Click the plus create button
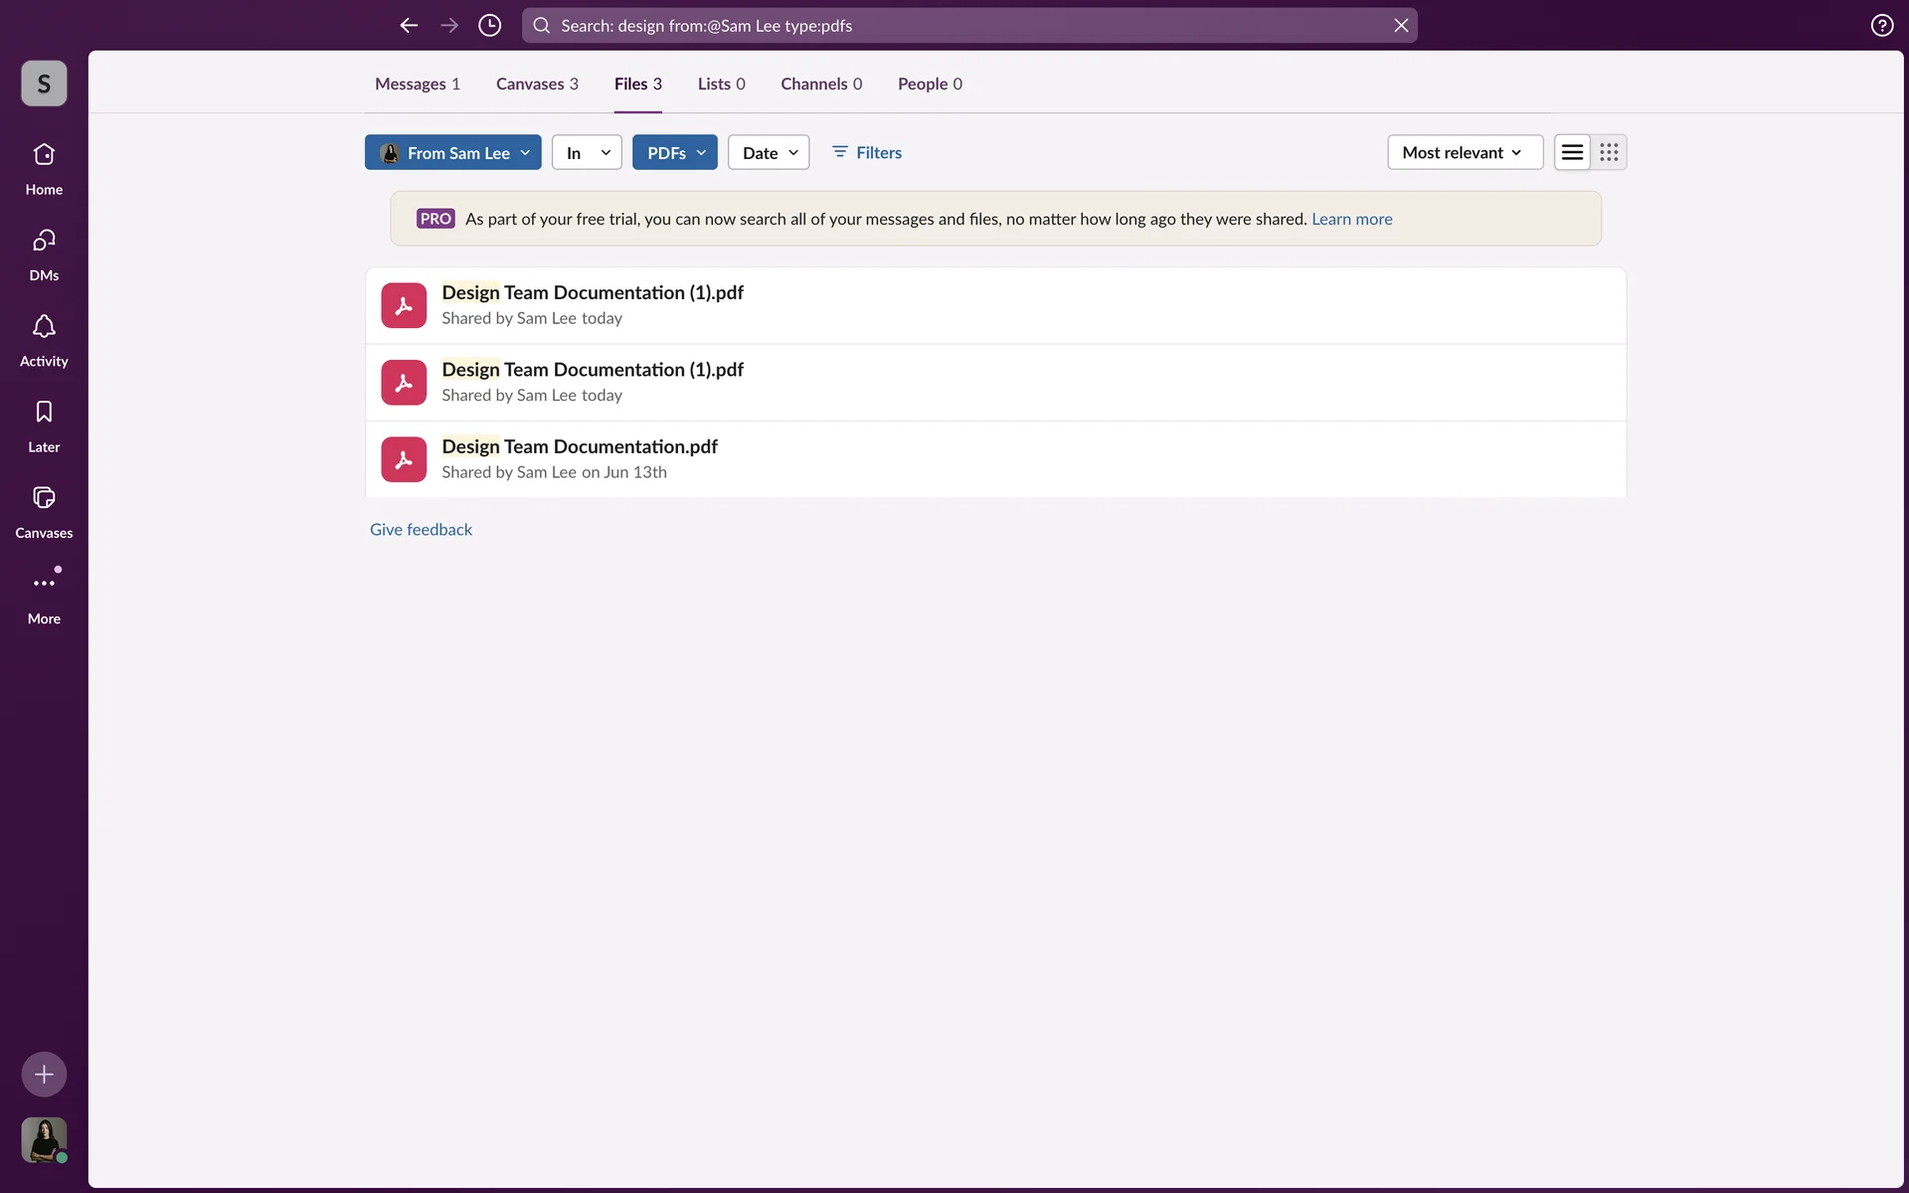 [x=44, y=1074]
